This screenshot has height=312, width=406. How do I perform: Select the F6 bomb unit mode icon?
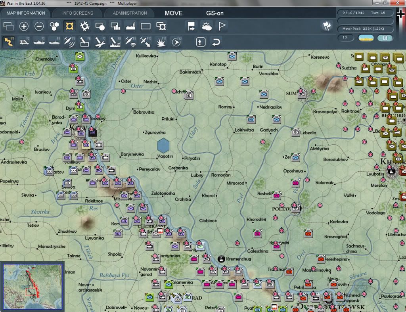pos(85,42)
